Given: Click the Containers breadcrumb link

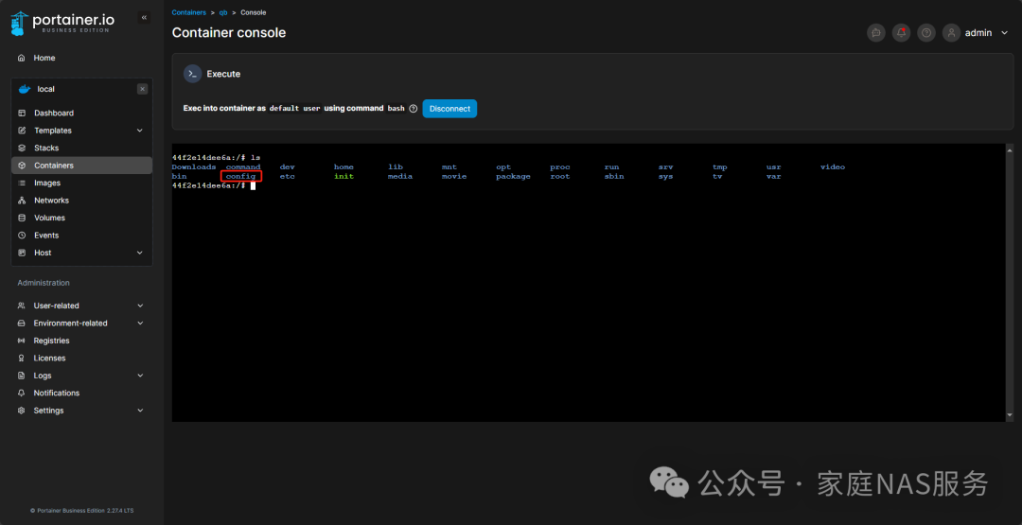Looking at the screenshot, I should [189, 12].
